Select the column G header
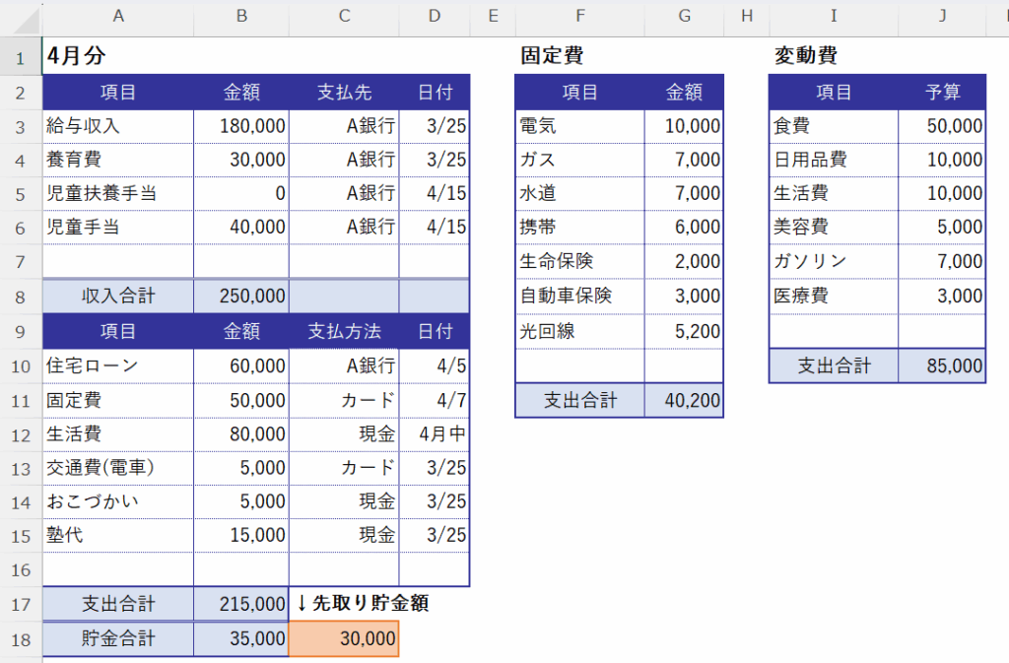This screenshot has height=663, width=1009. 684,17
